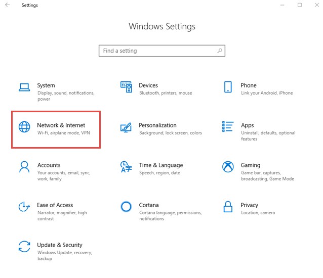This screenshot has width=323, height=278.
Task: Close the Settings window
Action: tap(317, 5)
